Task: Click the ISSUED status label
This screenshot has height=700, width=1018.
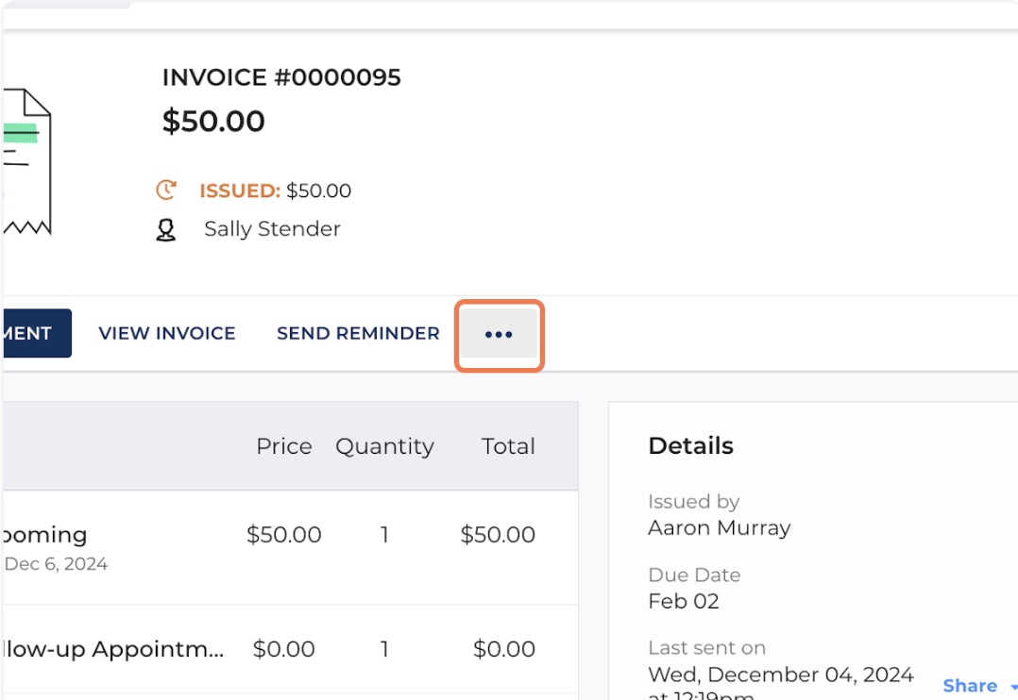Action: click(239, 191)
